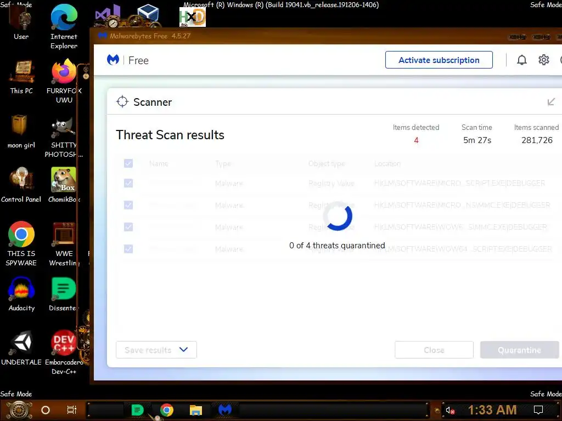Switch to Malwarebytes on the taskbar

click(225, 410)
